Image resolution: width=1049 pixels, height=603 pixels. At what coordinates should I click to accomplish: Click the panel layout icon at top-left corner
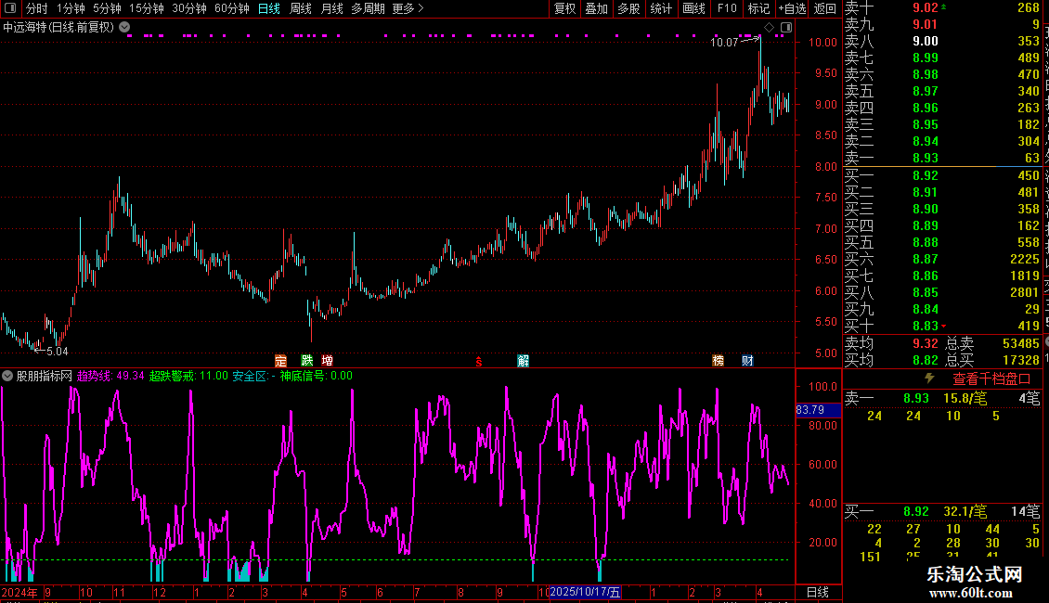click(10, 8)
